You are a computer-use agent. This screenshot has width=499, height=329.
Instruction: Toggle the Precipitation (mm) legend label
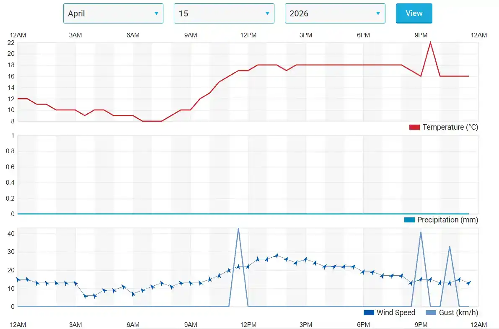tap(447, 220)
